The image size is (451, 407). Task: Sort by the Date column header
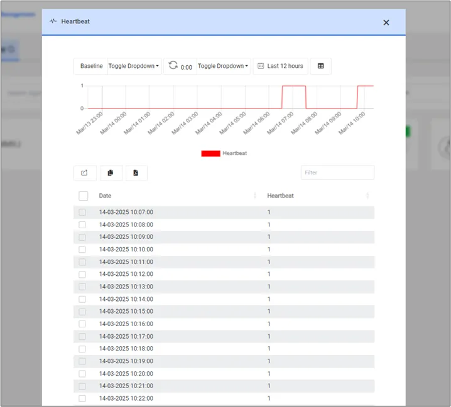pyautogui.click(x=105, y=196)
